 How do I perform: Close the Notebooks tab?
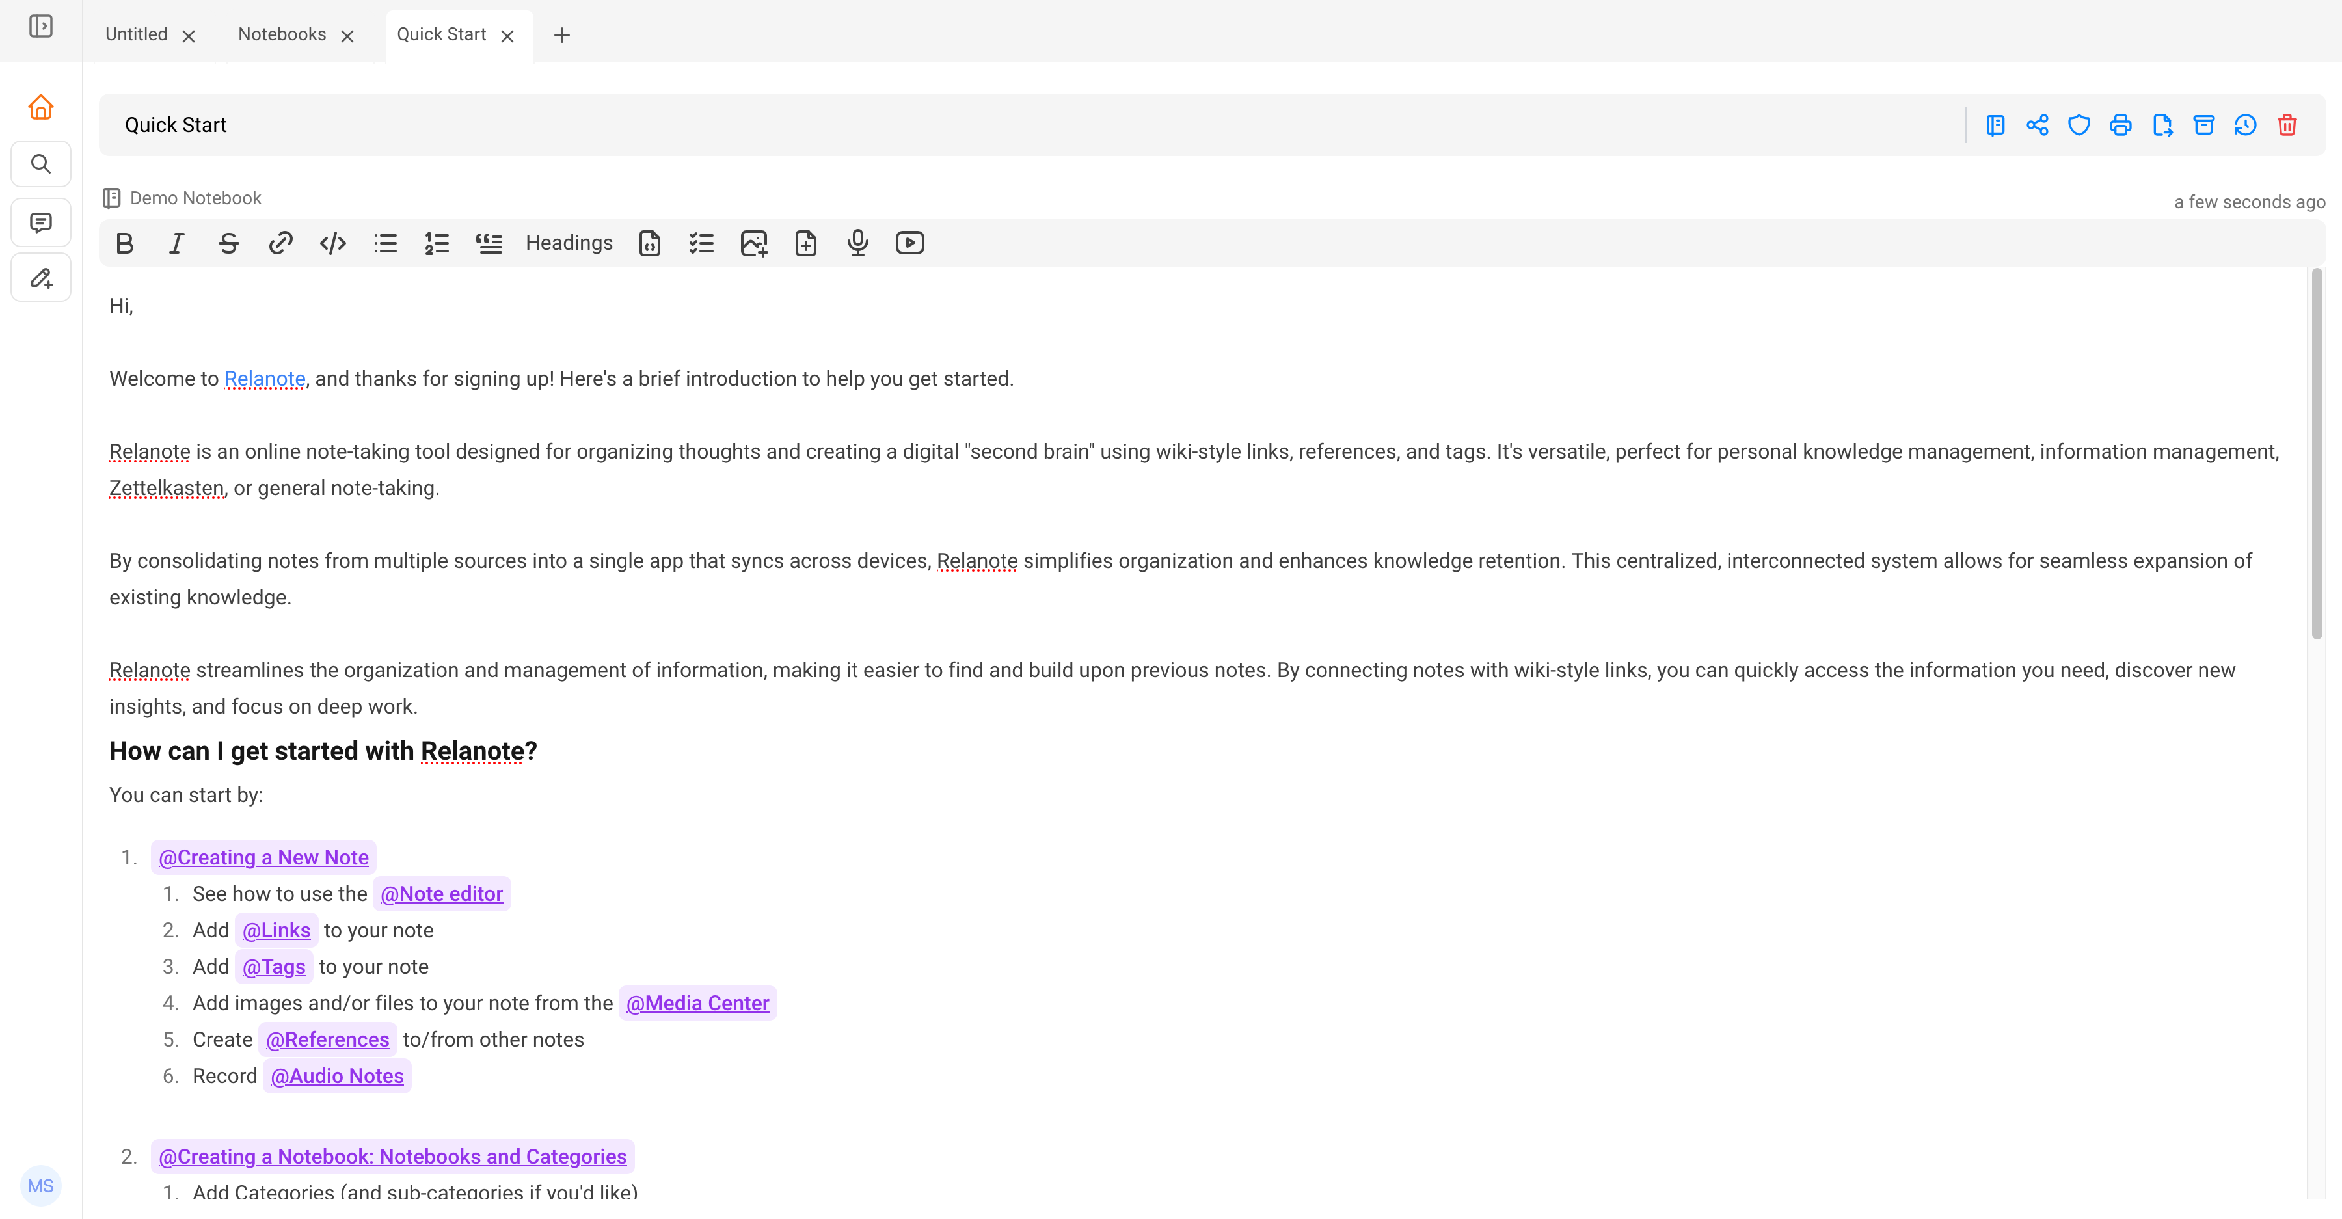(347, 36)
